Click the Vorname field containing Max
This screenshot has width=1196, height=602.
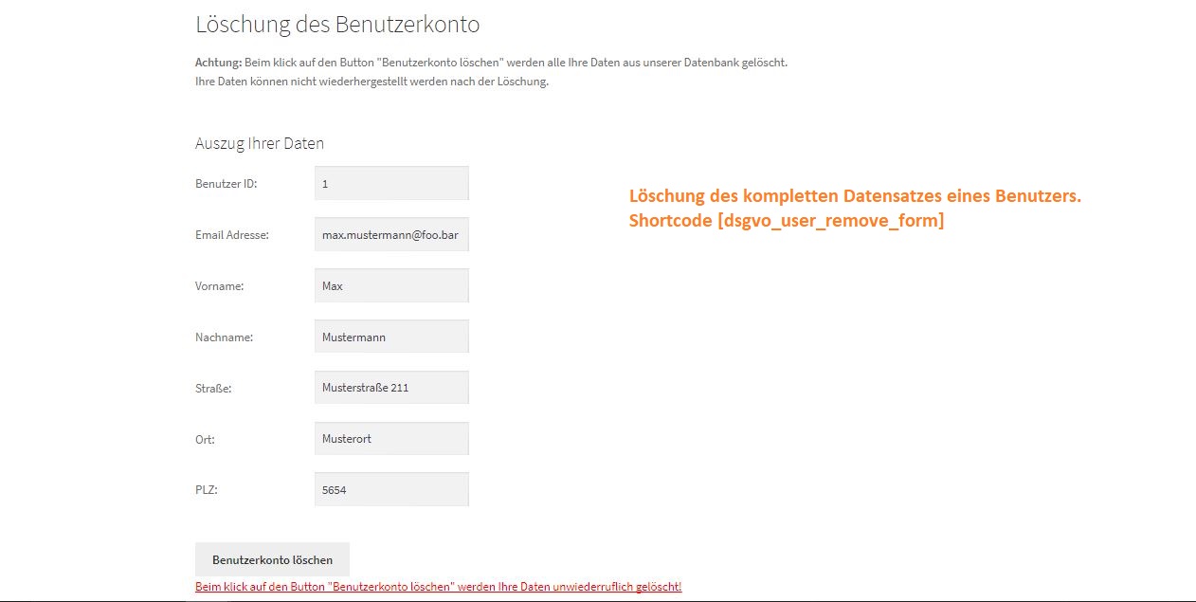[x=391, y=285]
